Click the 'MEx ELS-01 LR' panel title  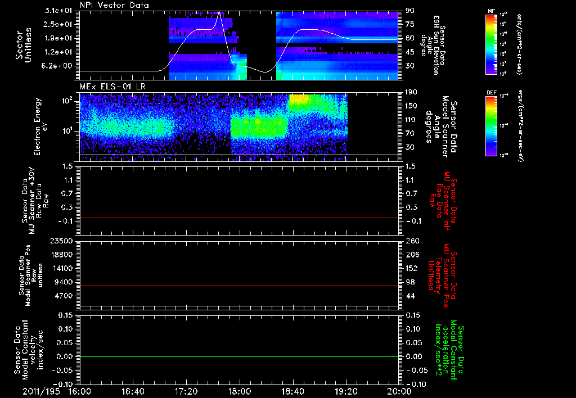pos(112,87)
